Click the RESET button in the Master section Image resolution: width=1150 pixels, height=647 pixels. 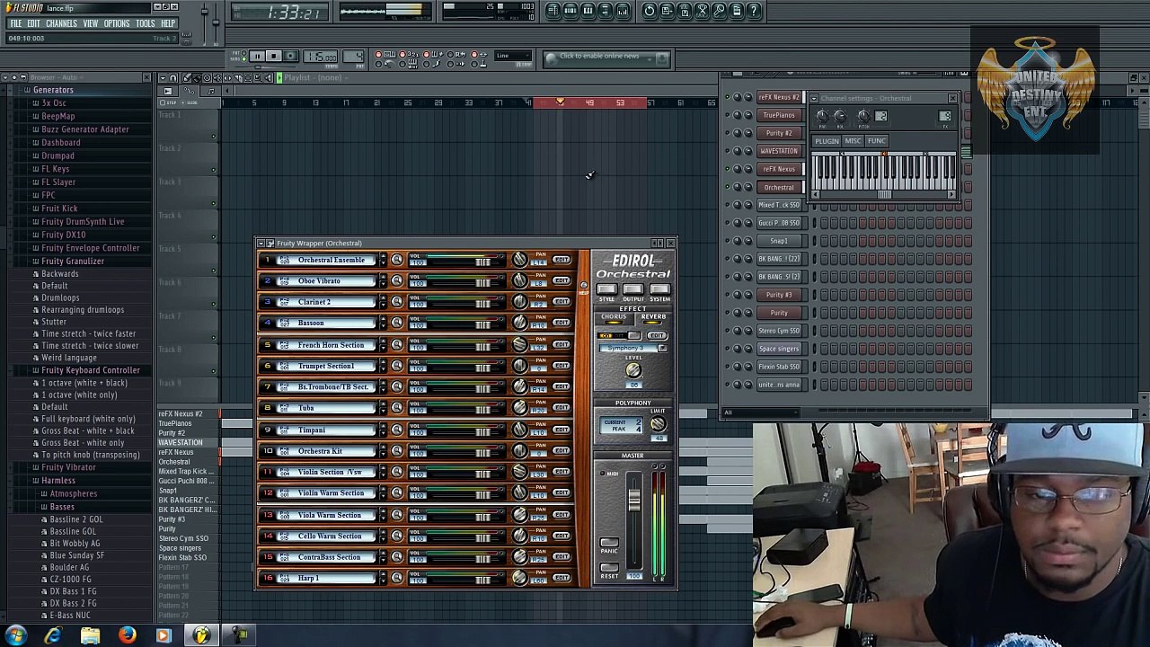(609, 569)
